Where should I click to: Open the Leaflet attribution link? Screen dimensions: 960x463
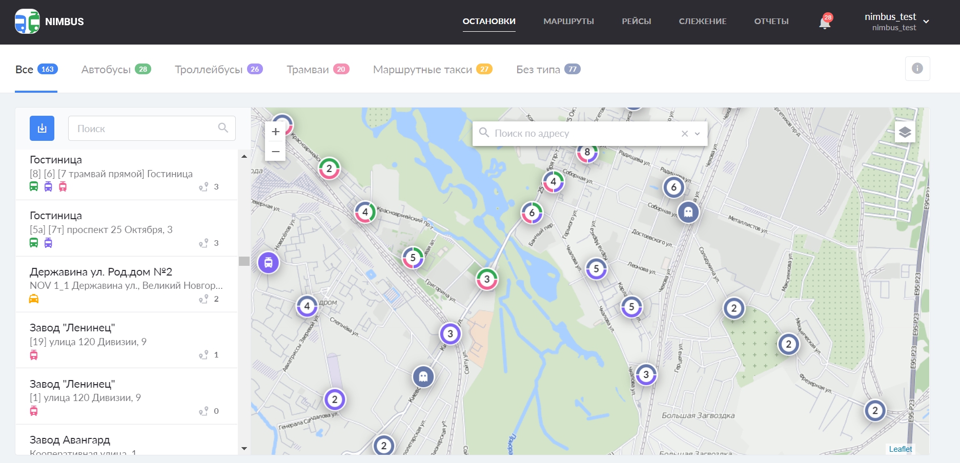pos(900,449)
